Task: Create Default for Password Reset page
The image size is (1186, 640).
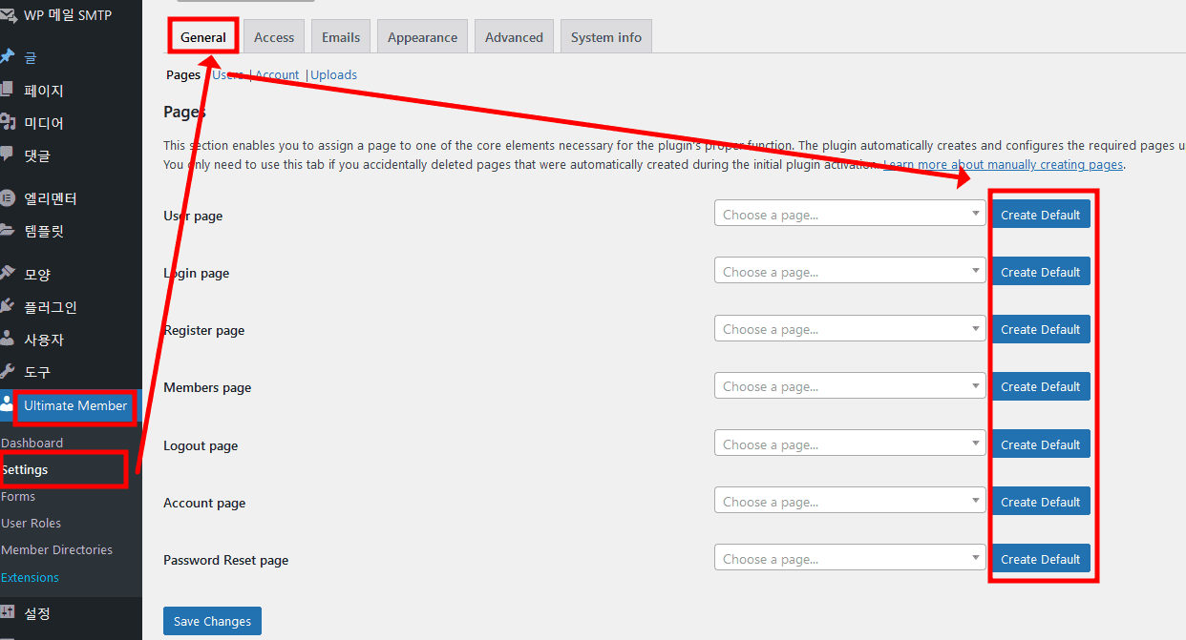Action: (1041, 559)
